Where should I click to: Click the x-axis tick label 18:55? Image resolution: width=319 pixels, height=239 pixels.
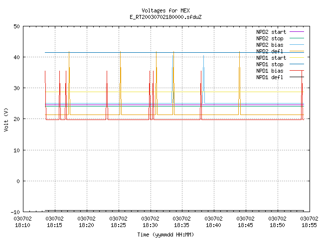tap(309, 225)
